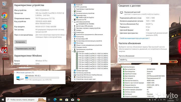This screenshot has width=181, height=102.
Task: Expand the Контроллеры USB node
Action: click(x=72, y=39)
